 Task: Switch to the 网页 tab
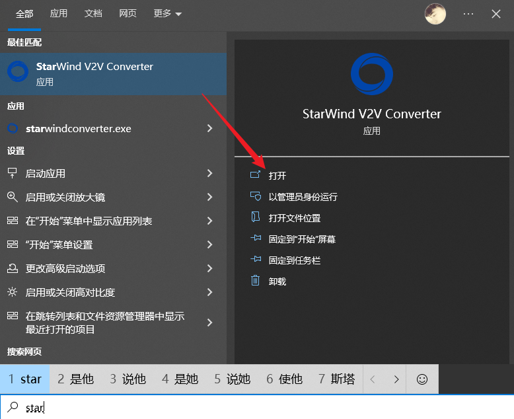click(x=128, y=13)
